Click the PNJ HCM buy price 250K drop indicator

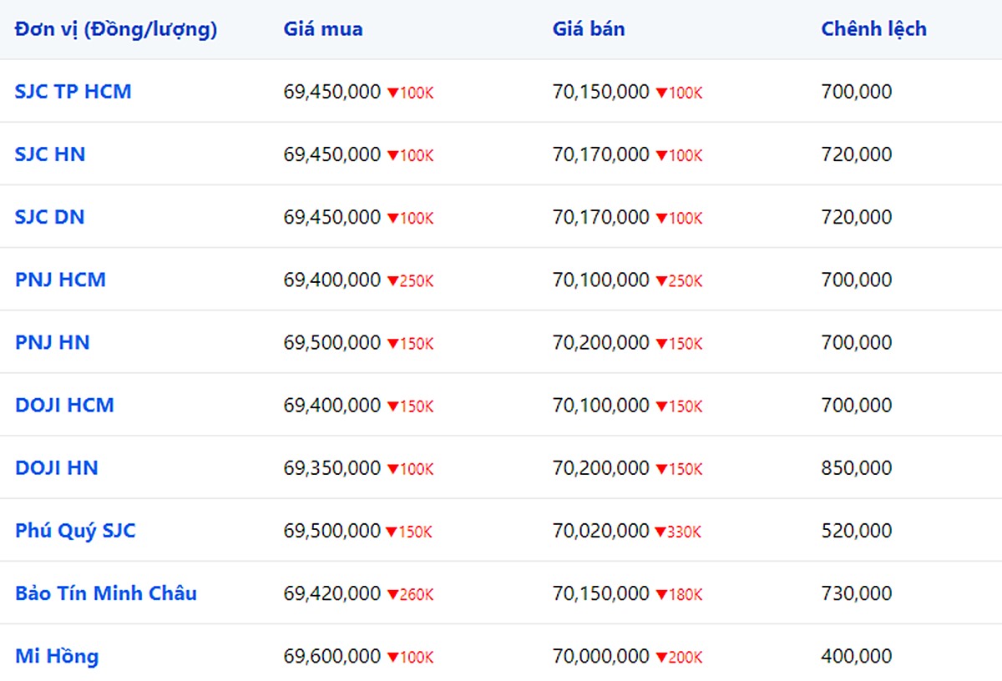click(410, 281)
